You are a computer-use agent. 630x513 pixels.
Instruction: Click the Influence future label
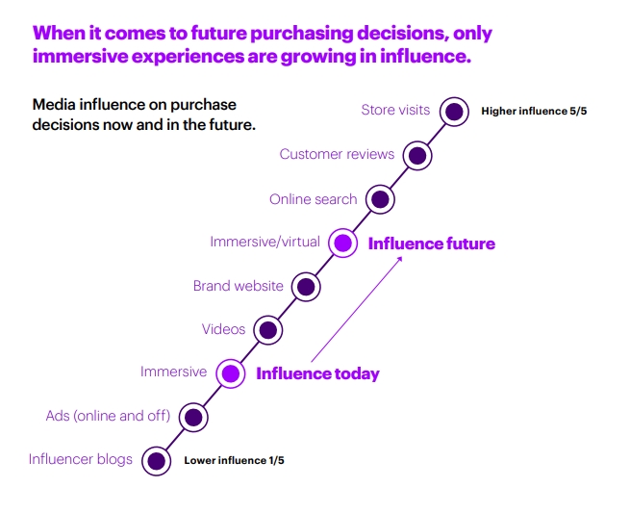(x=432, y=244)
